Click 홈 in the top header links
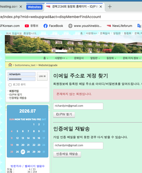The image size is (142, 173). tap(82, 33)
